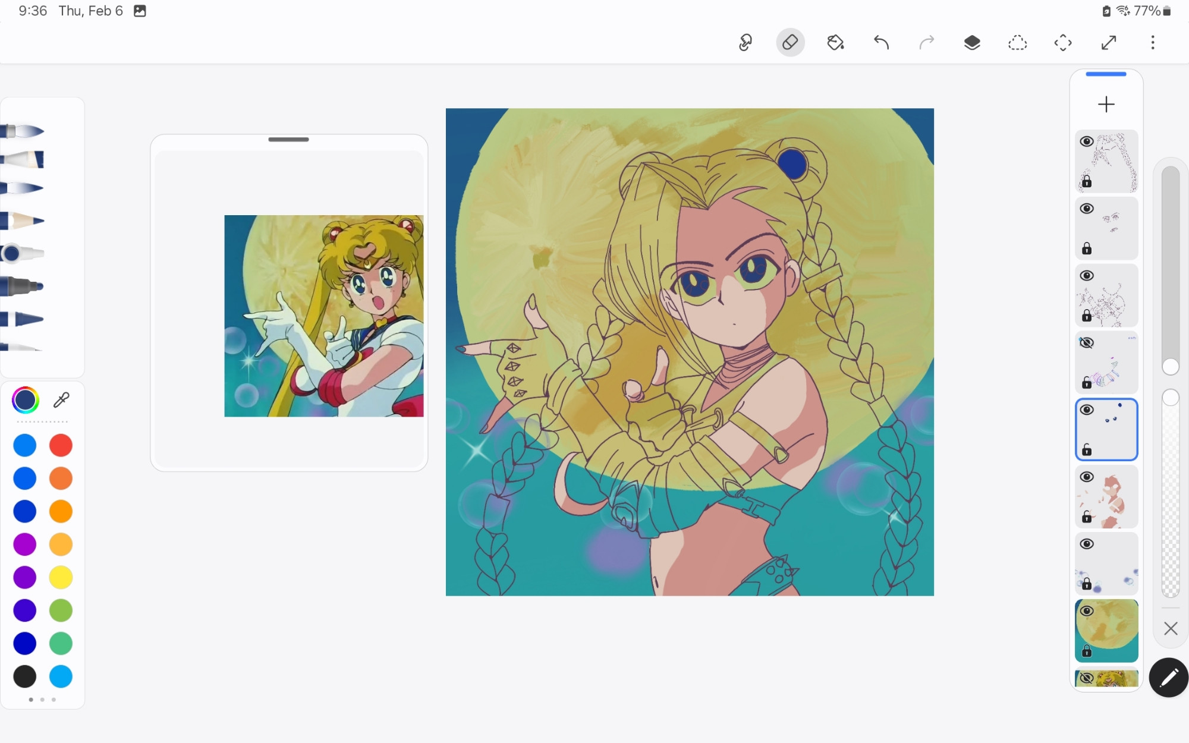The width and height of the screenshot is (1189, 743).
Task: Activate the transform/move canvas tool
Action: click(1063, 43)
